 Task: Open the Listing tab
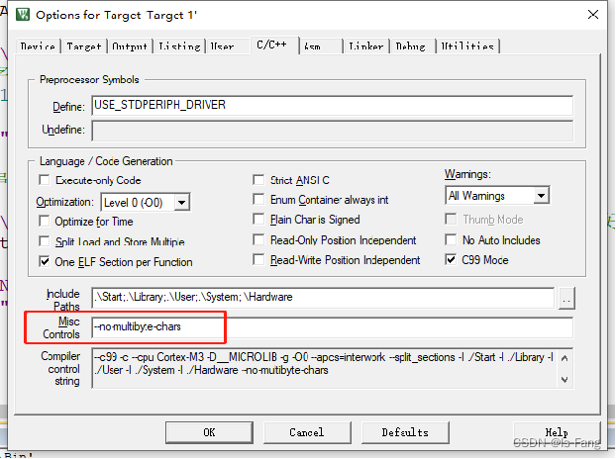[x=179, y=46]
